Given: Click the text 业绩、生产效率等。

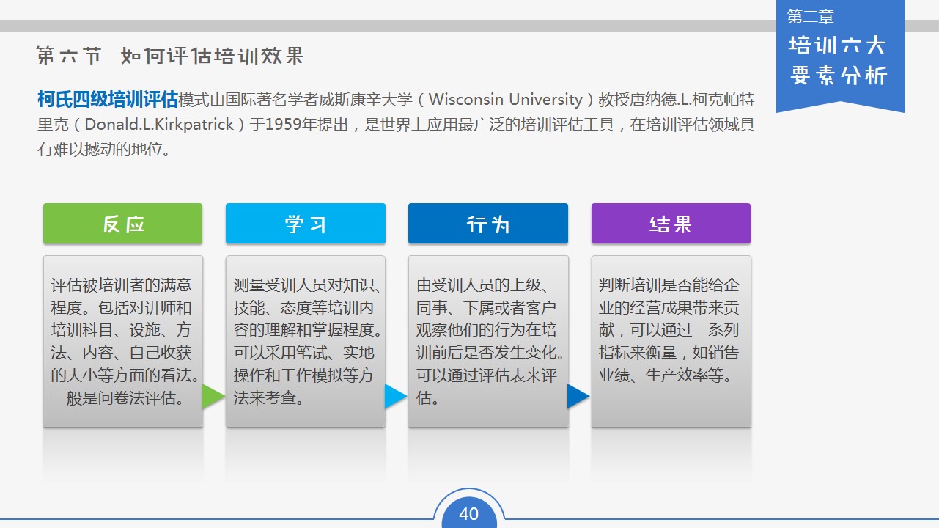Looking at the screenshot, I should tap(665, 376).
